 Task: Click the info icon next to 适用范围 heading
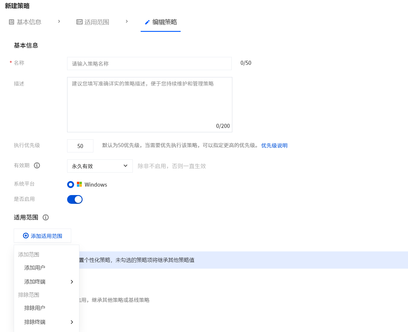(x=46, y=218)
